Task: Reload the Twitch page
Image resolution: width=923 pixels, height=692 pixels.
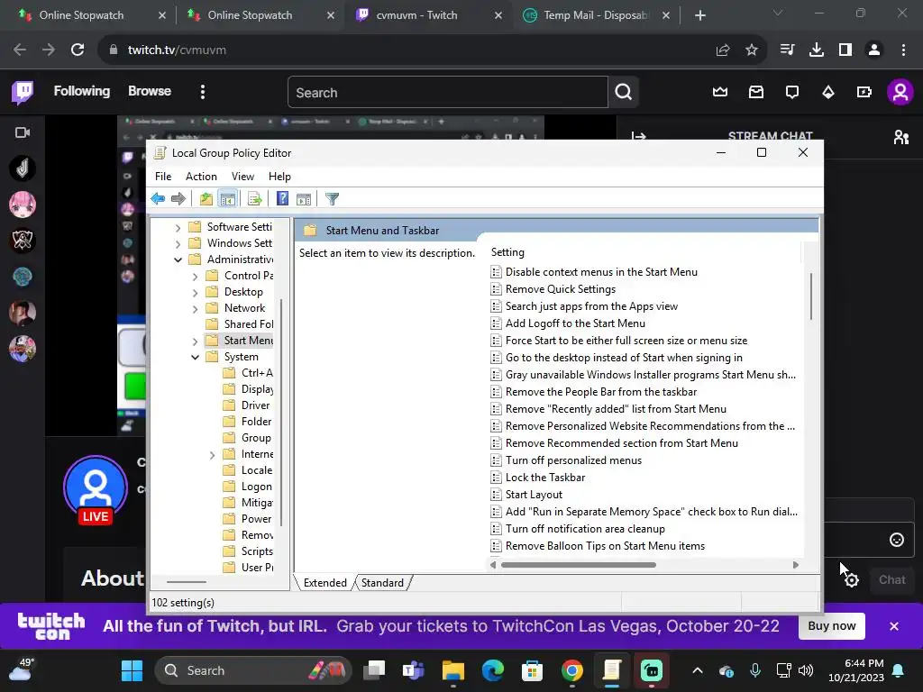Action: [x=78, y=50]
